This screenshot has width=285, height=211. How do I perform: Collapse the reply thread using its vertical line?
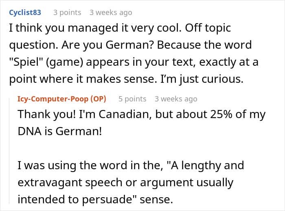point(9,150)
